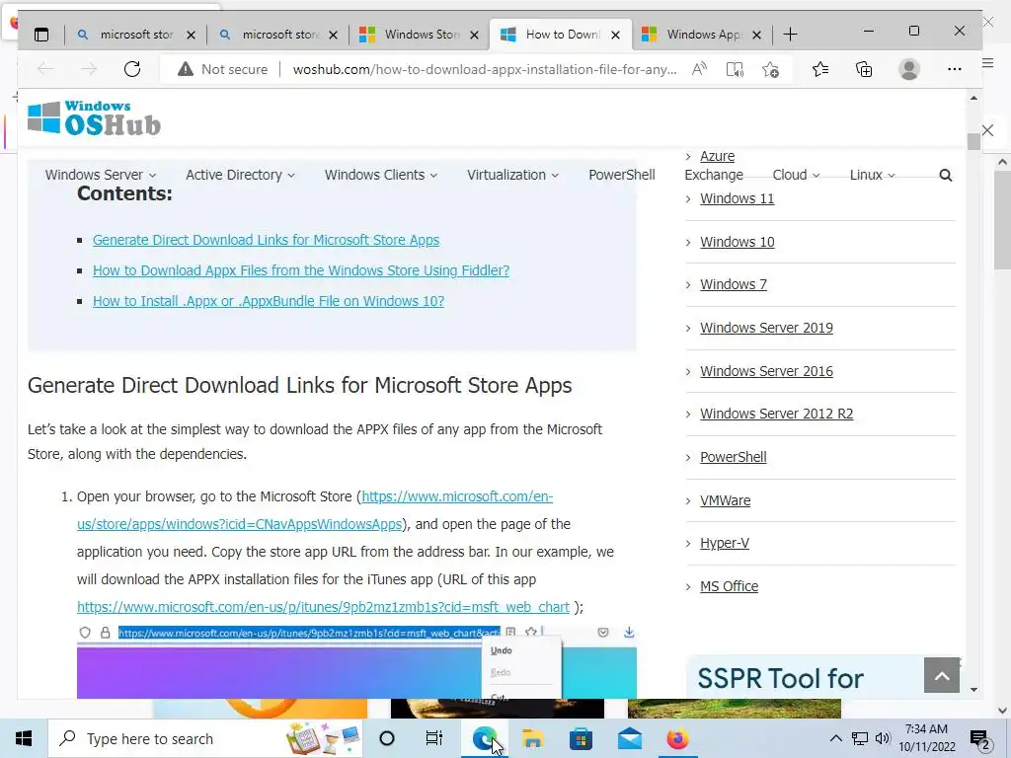Expand Active Directory nav menu
This screenshot has height=758, width=1011.
pyautogui.click(x=241, y=176)
